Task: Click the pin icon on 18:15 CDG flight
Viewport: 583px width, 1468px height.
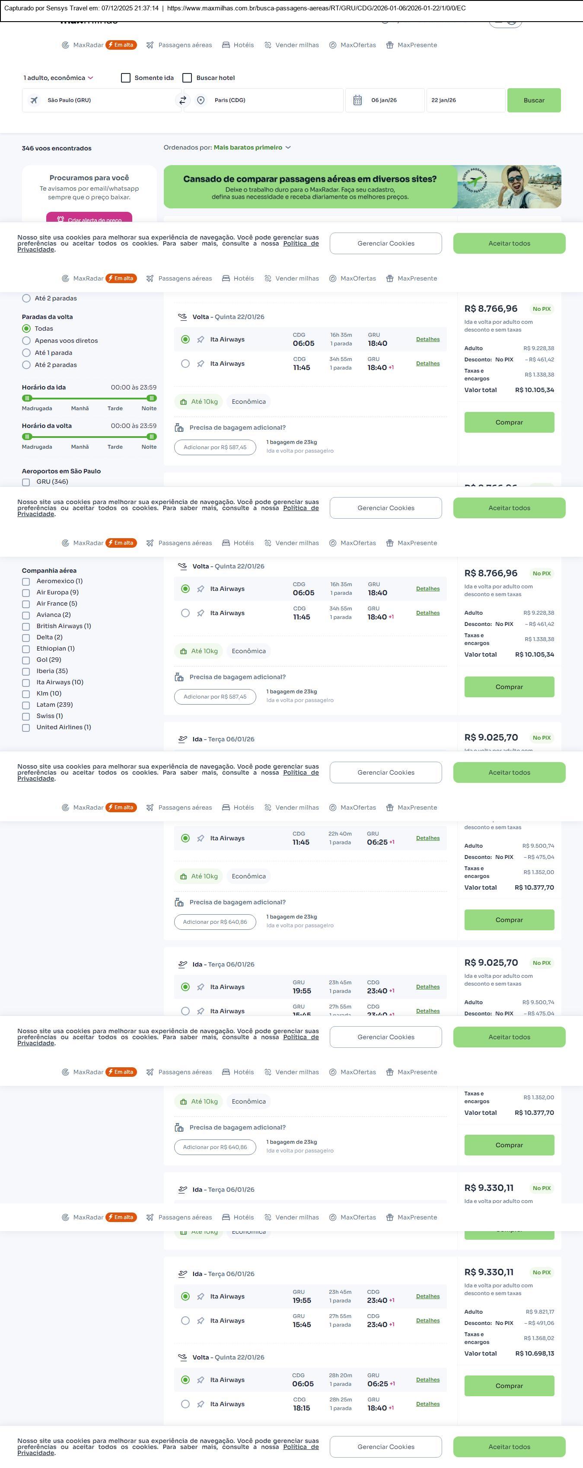Action: click(x=201, y=1404)
